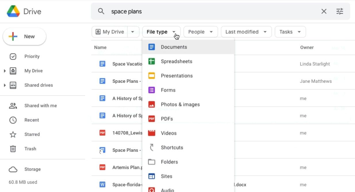Open the Shared with me section
This screenshot has height=192, width=355.
tap(41, 105)
